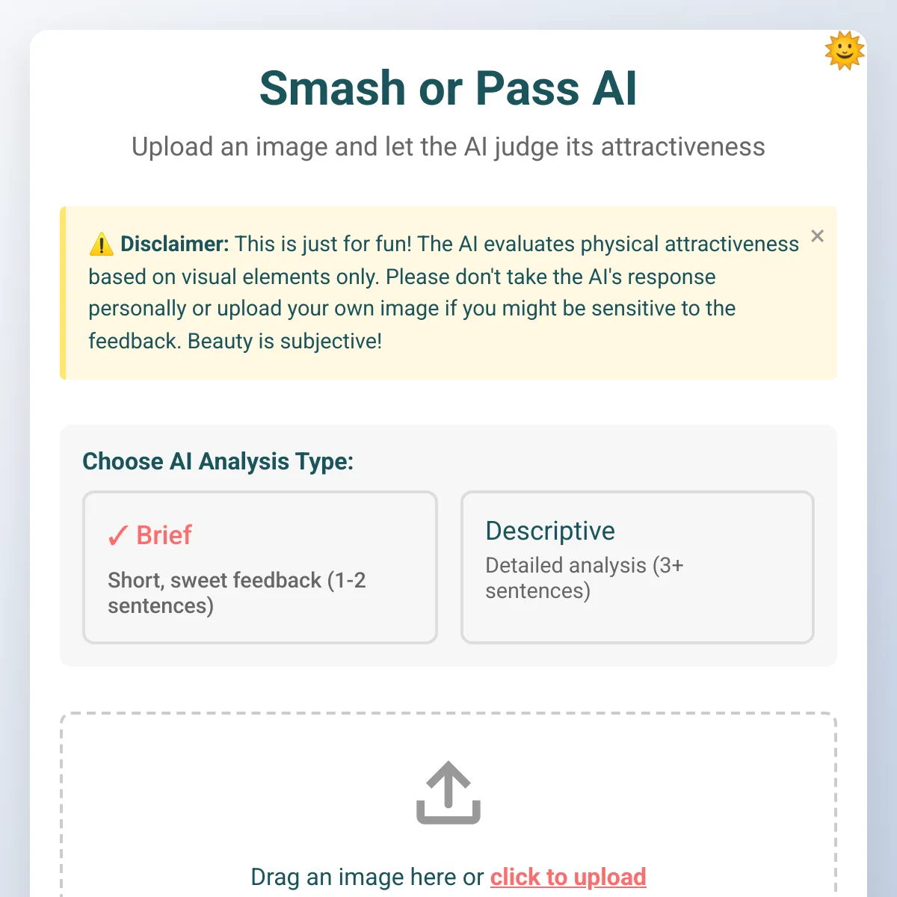Dismiss the disclaimer with the X icon
Viewport: 897px width, 897px height.
coord(818,236)
